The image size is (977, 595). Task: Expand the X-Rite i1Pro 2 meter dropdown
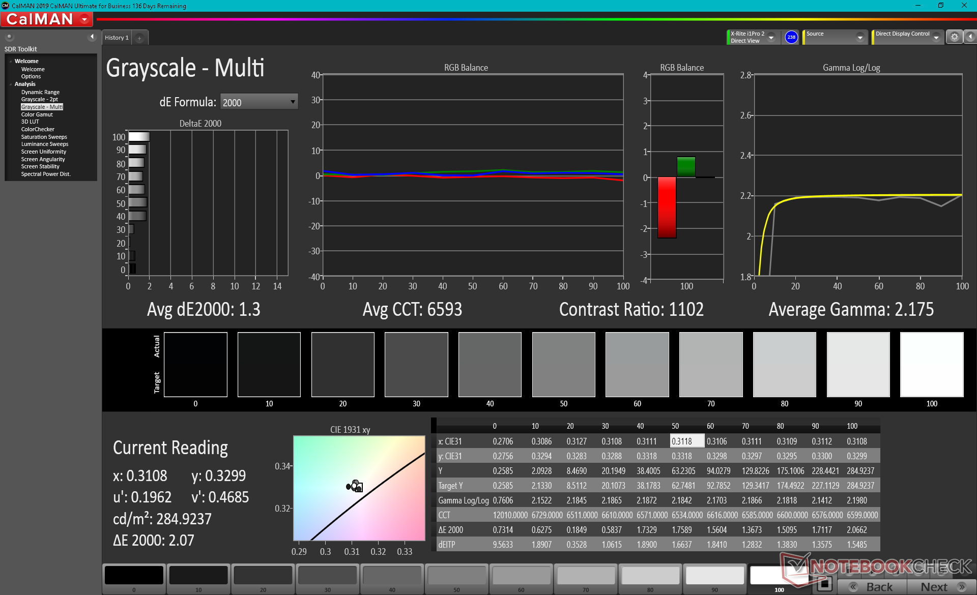coord(771,37)
